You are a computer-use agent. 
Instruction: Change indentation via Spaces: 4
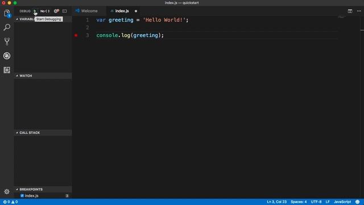tap(299, 202)
